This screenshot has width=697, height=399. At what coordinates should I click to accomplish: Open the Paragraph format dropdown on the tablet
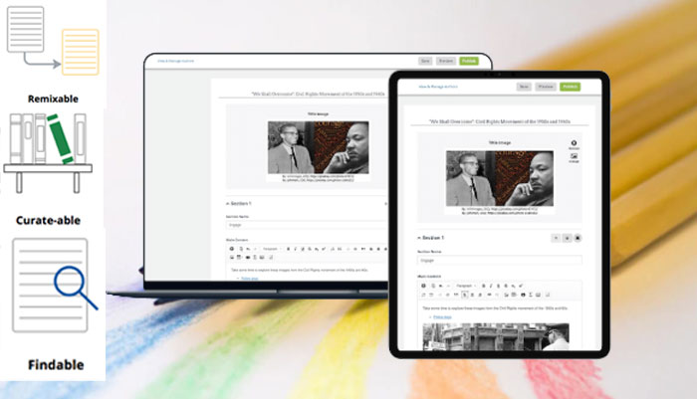465,286
